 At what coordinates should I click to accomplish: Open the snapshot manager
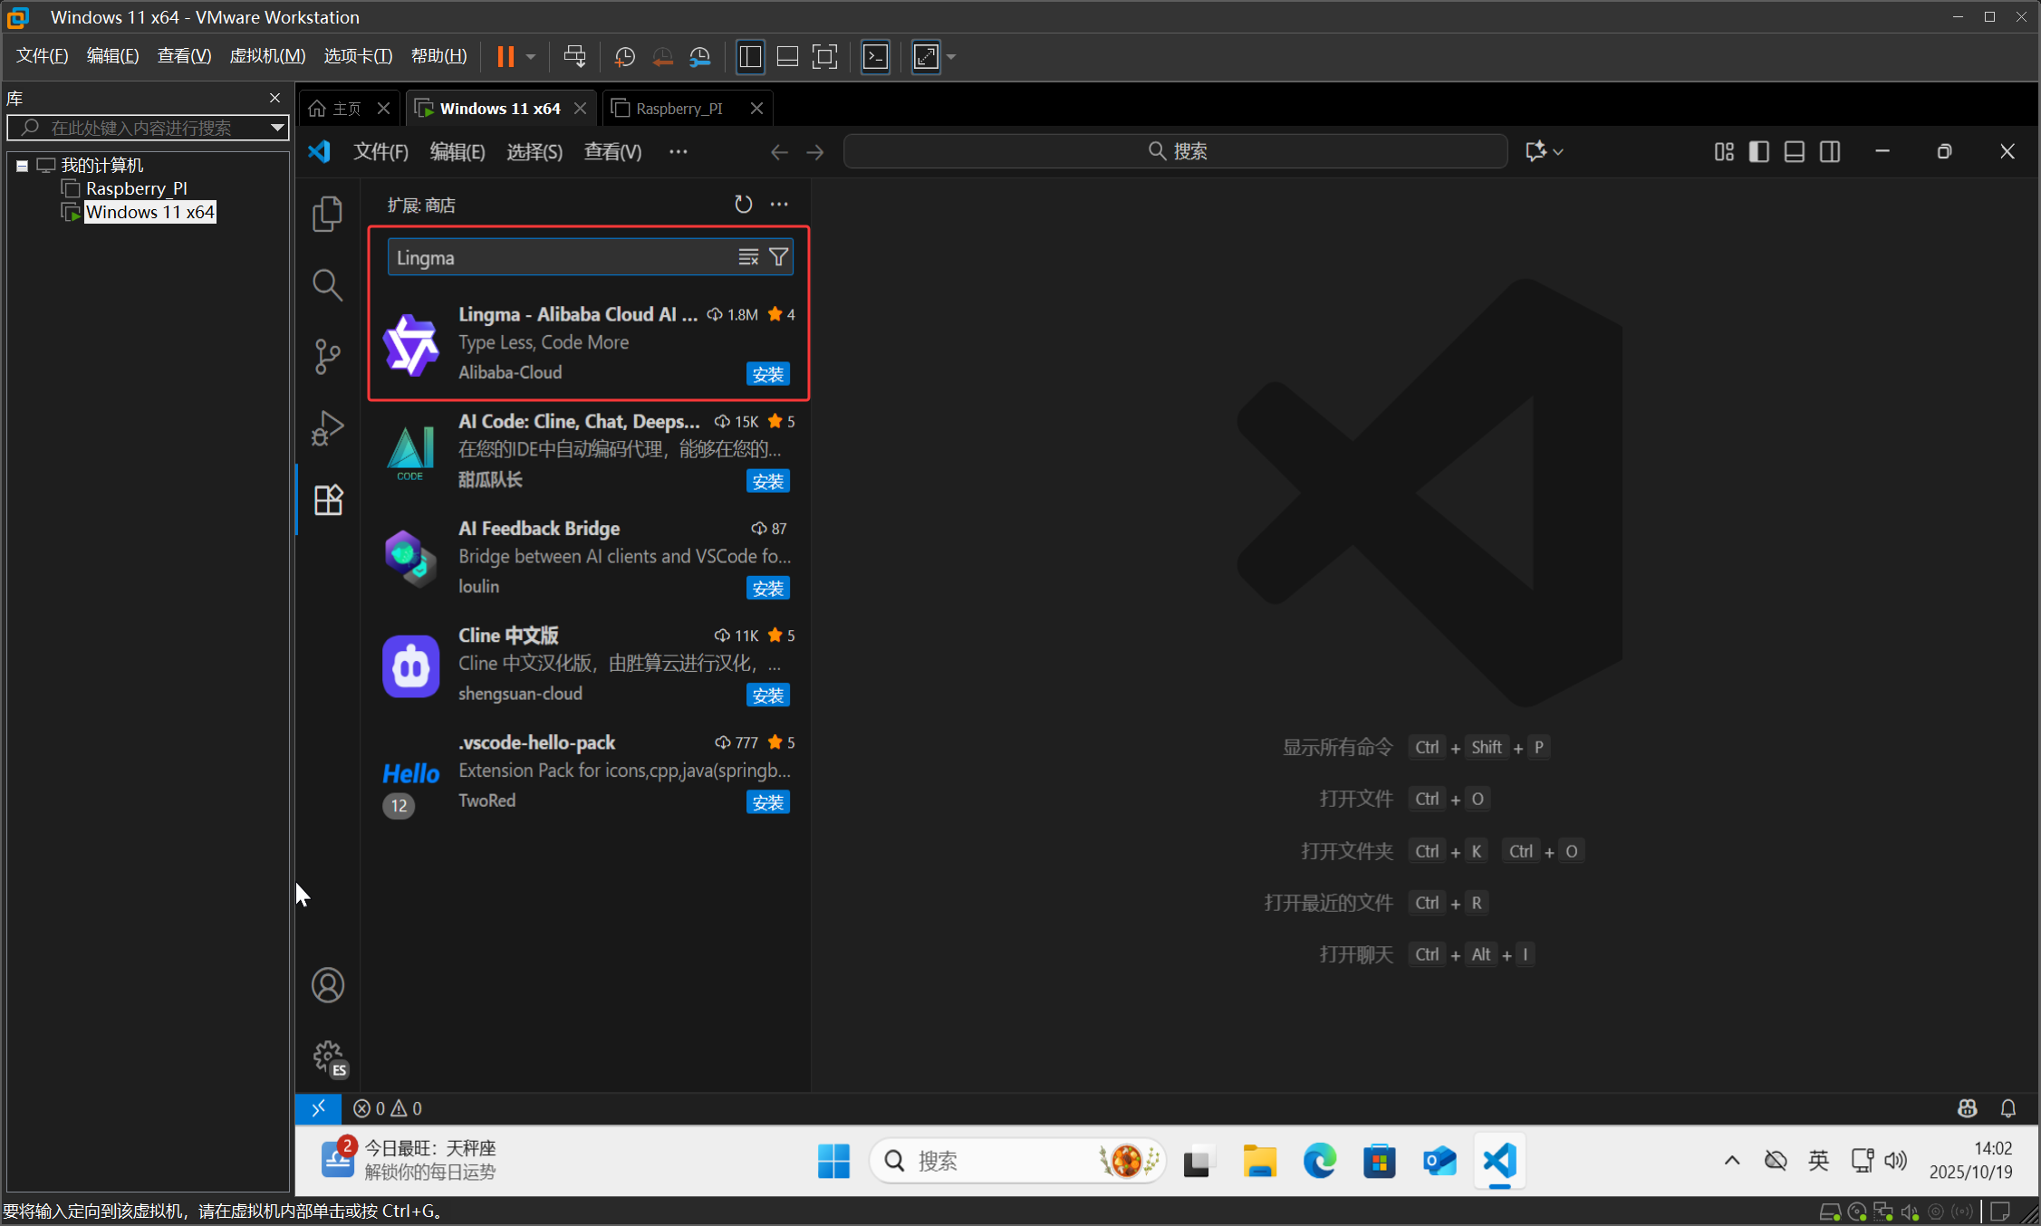[699, 56]
